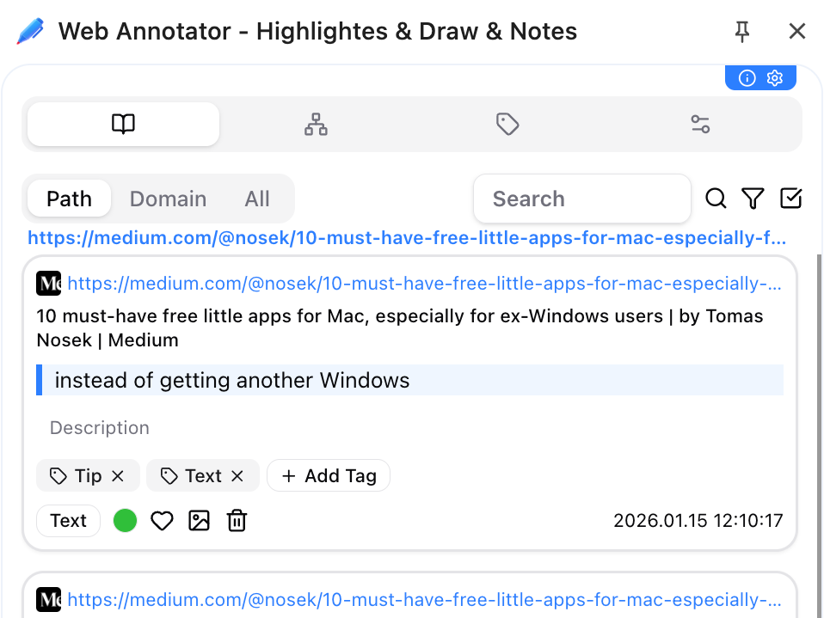The image size is (824, 618).
Task: Remove the Text tag with its X
Action: (237, 475)
